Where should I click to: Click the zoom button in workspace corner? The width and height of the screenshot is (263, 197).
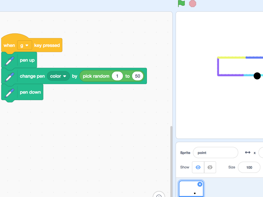click(159, 195)
